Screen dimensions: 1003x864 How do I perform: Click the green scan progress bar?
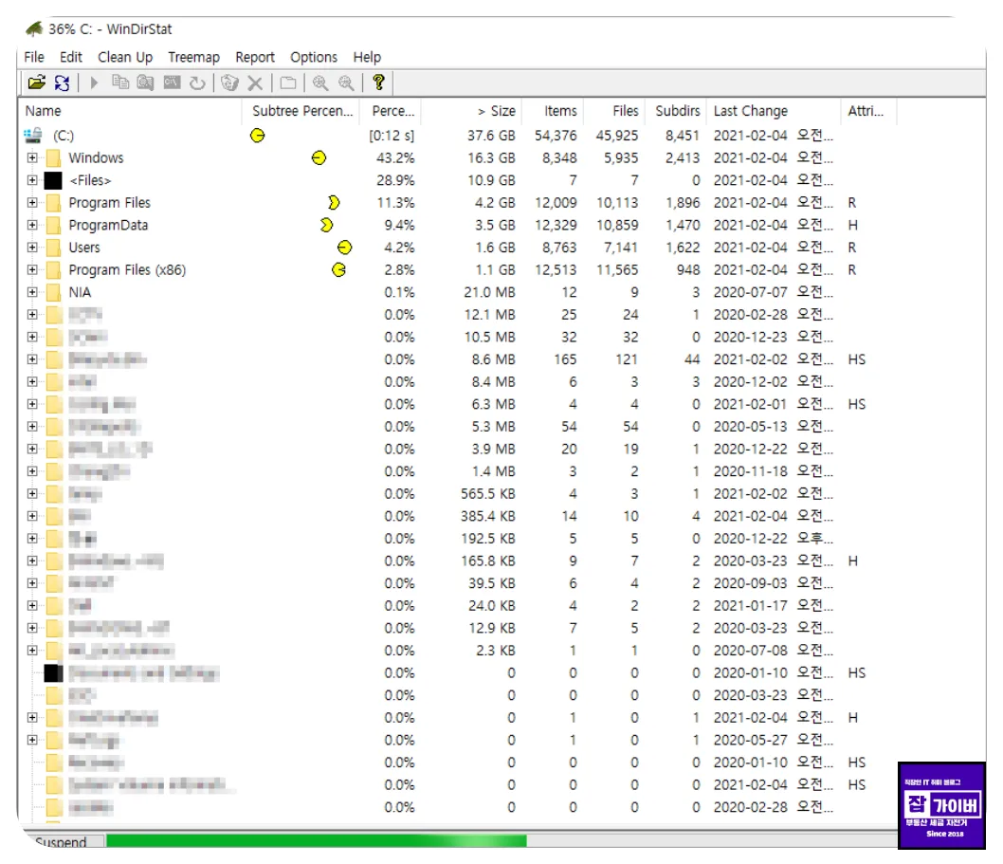point(316,840)
